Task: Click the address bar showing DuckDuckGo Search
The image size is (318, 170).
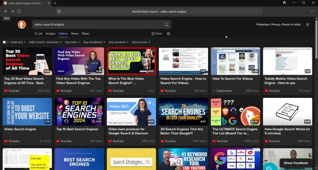Action: click(159, 11)
